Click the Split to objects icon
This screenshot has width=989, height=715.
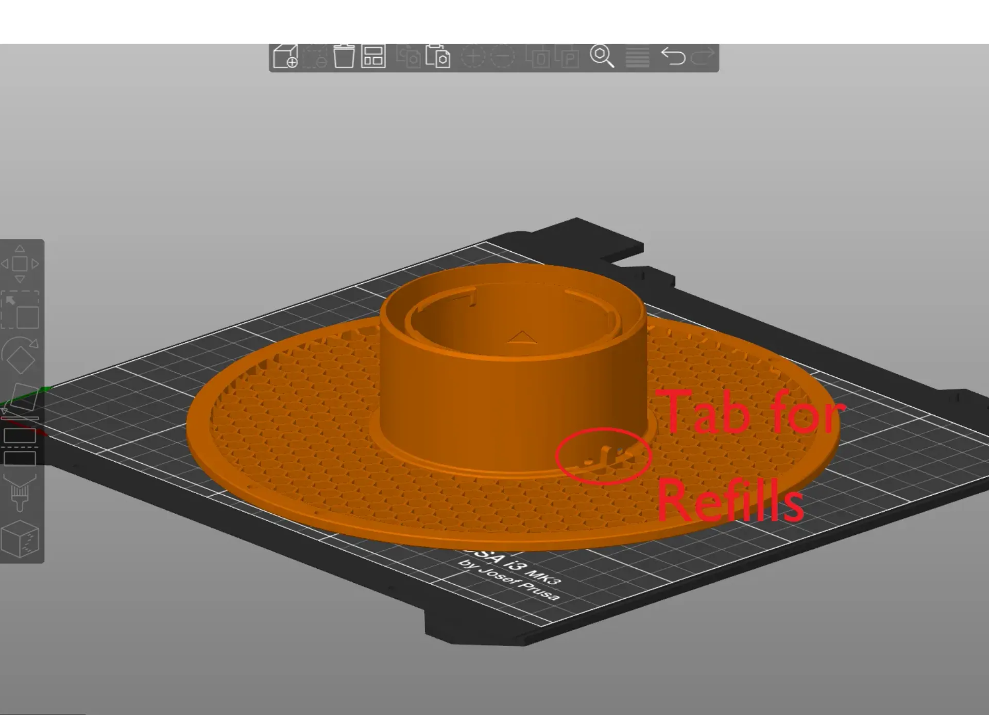click(x=538, y=56)
